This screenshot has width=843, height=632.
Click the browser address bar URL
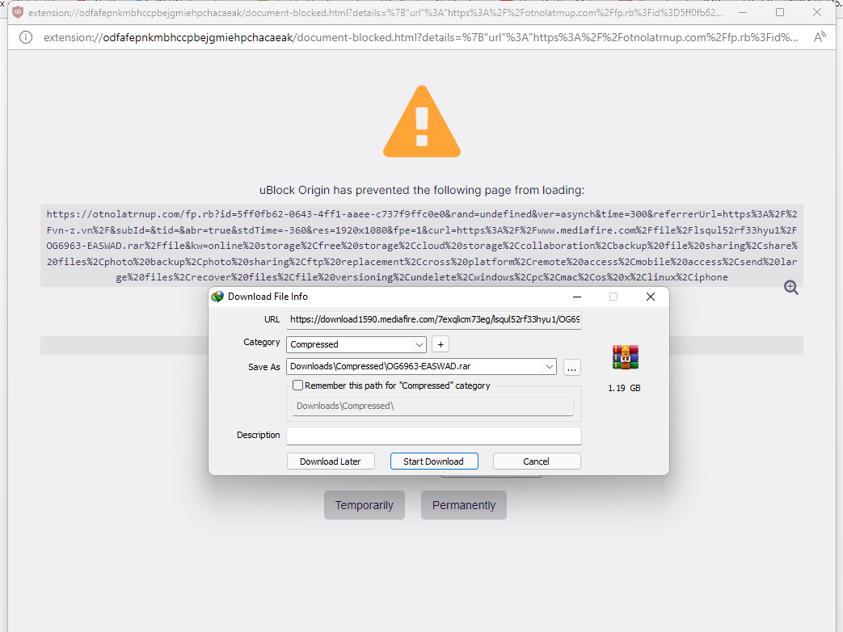pyautogui.click(x=420, y=37)
